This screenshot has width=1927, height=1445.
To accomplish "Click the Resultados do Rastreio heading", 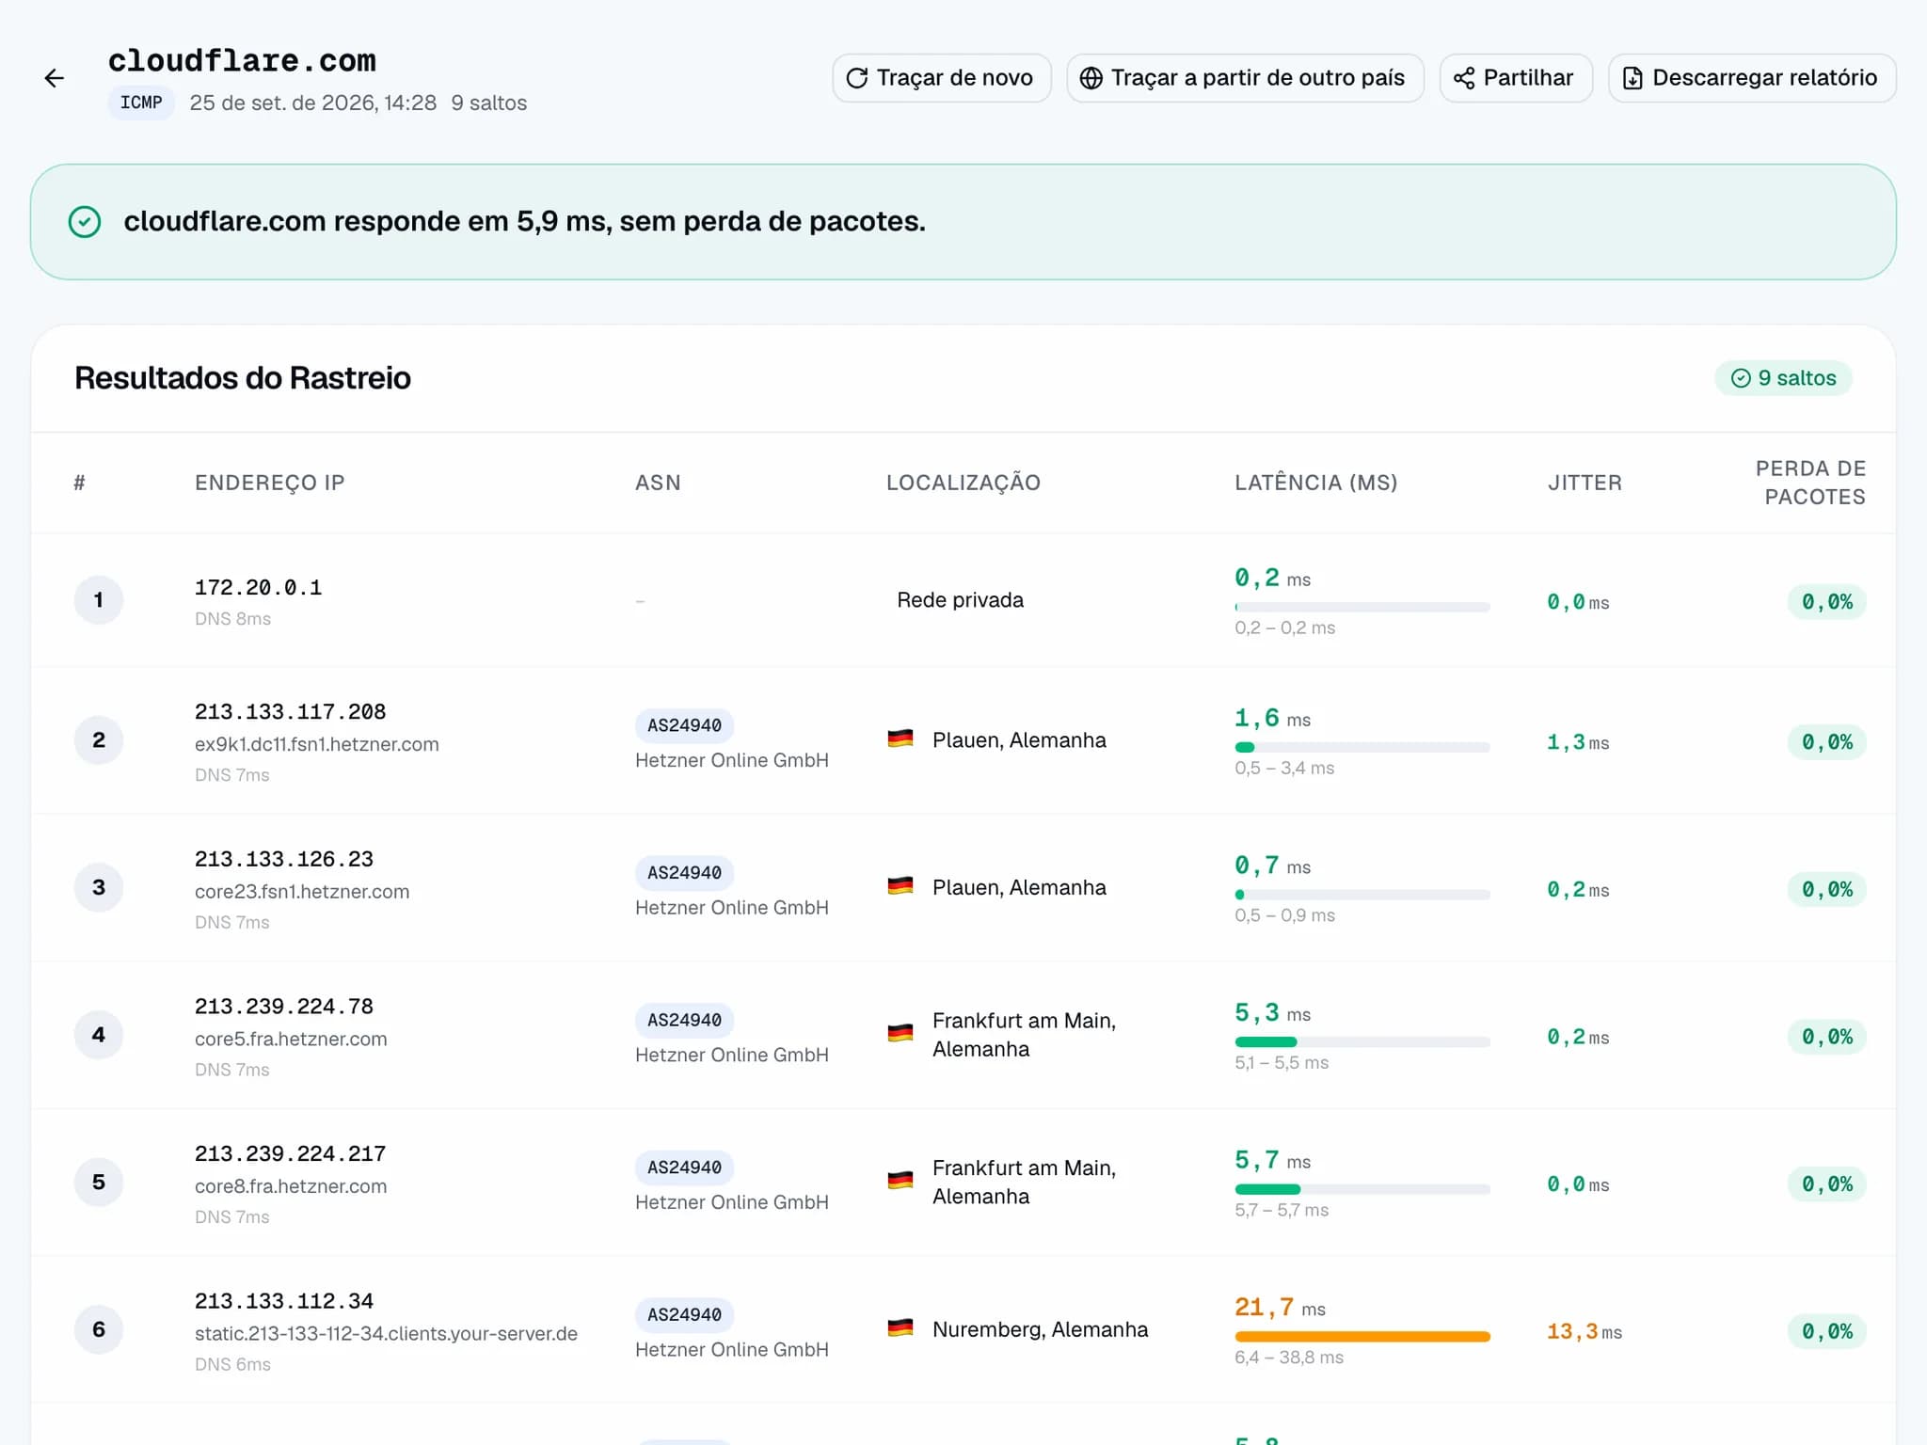I will tap(243, 378).
